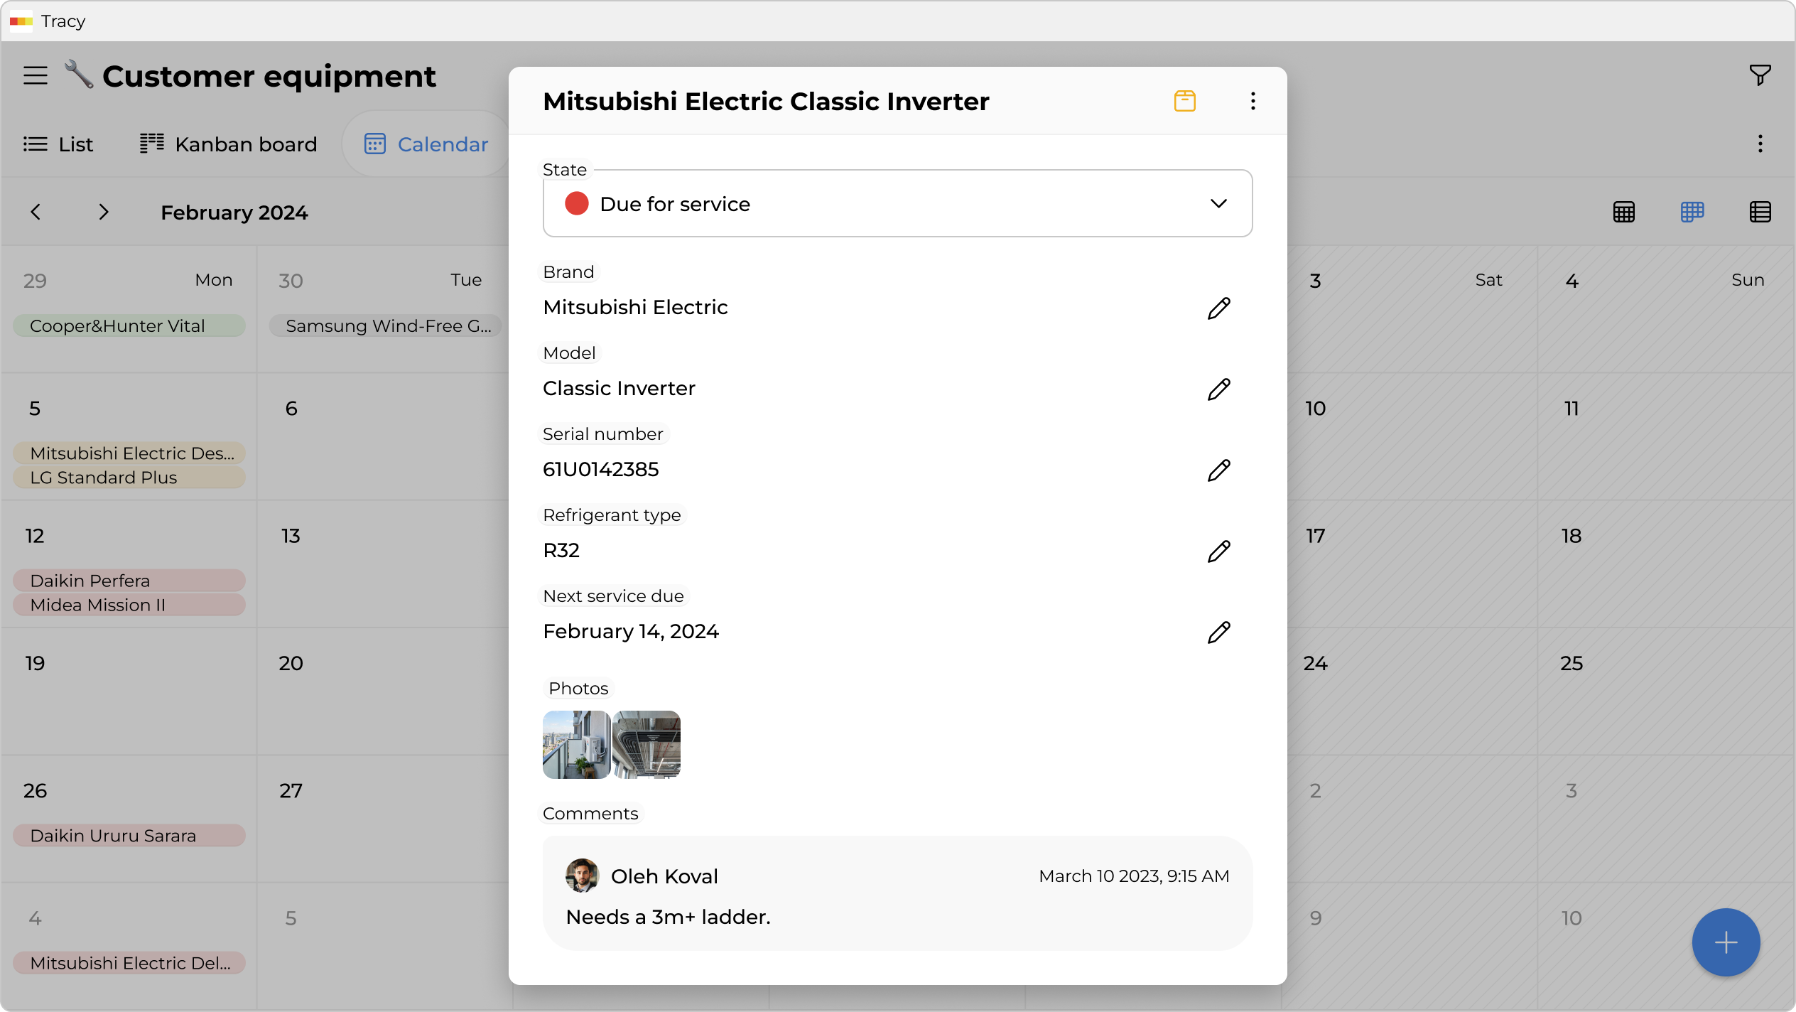The image size is (1796, 1012).
Task: Edit the Refrigerant type with the pencil icon
Action: point(1218,551)
